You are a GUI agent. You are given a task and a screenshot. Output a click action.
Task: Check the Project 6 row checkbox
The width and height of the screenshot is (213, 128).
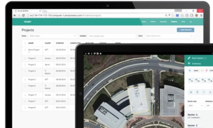[25, 86]
